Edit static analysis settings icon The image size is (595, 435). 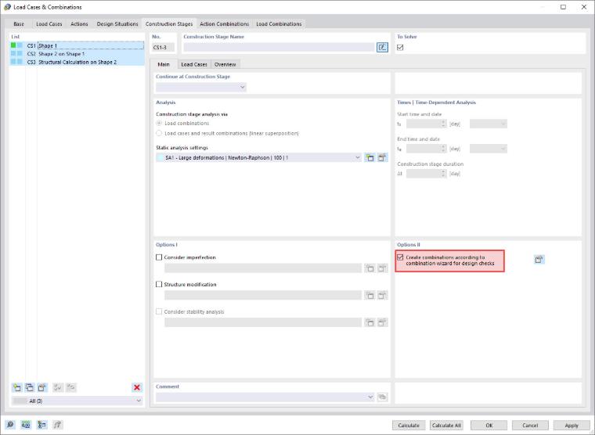tap(382, 158)
